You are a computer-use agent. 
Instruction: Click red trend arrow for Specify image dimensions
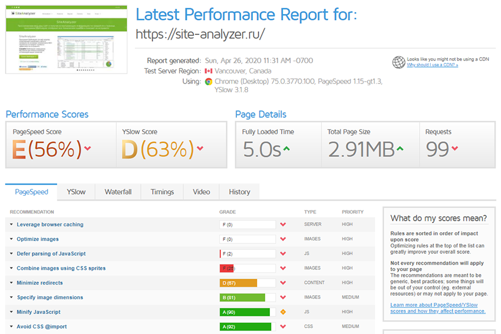(283, 298)
